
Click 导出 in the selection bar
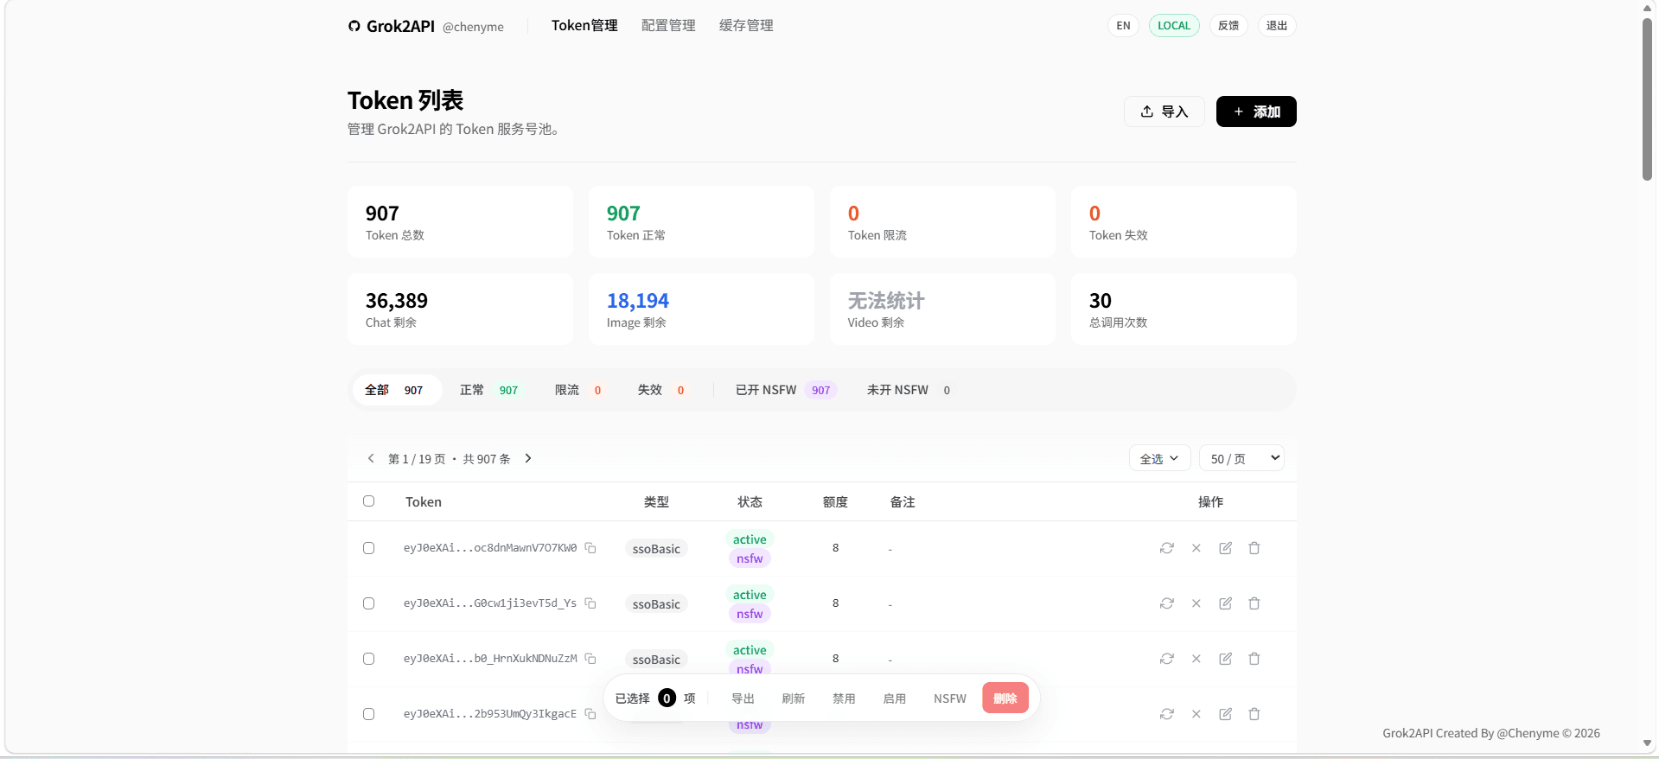pyautogui.click(x=743, y=698)
